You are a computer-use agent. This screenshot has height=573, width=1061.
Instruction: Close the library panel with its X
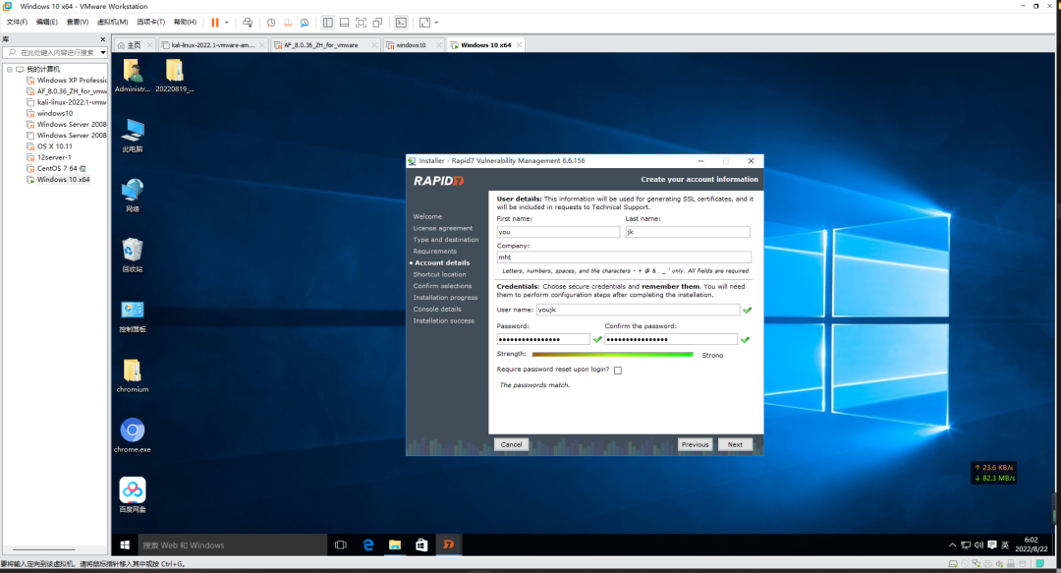pyautogui.click(x=103, y=39)
